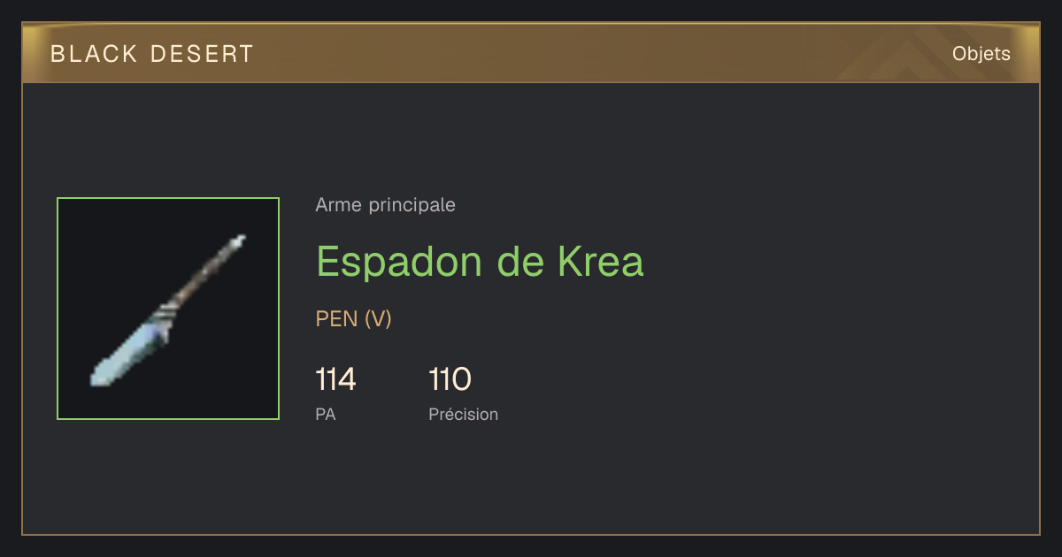Click the dark handle of the greatsword
The height and width of the screenshot is (557, 1062).
click(x=203, y=275)
